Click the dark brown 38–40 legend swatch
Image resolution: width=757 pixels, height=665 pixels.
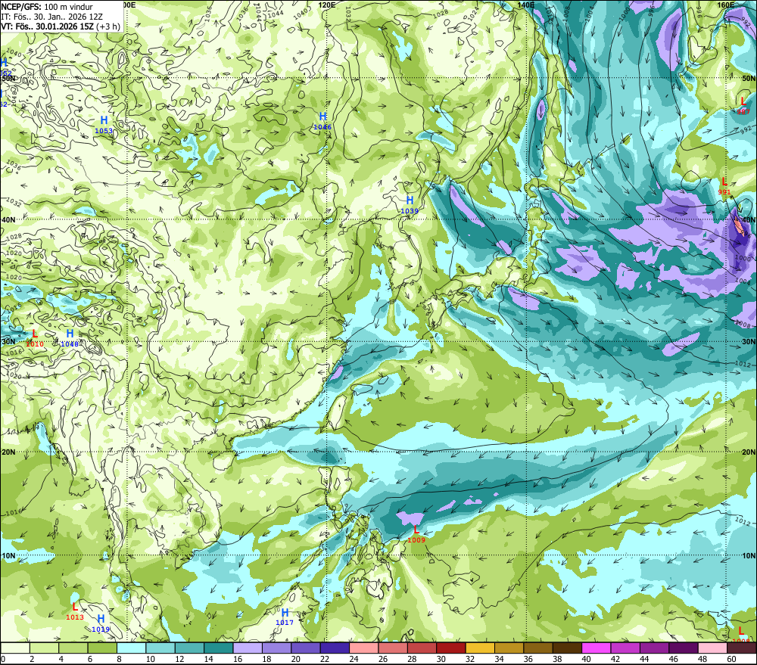[x=567, y=648]
